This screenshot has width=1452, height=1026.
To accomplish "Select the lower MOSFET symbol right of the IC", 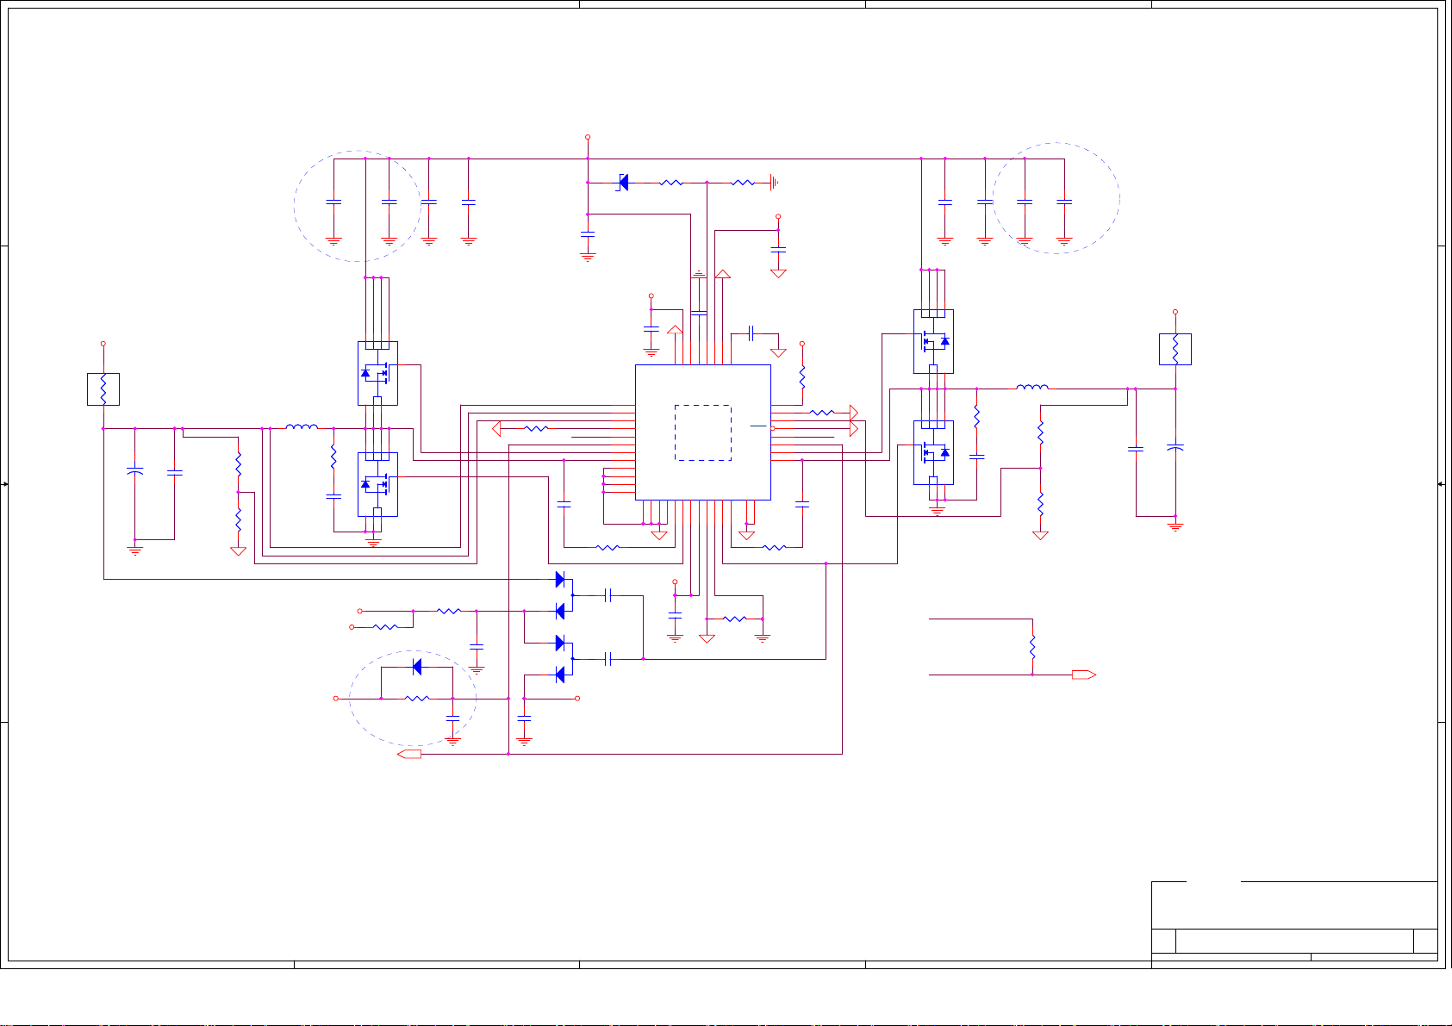I will click(x=933, y=452).
